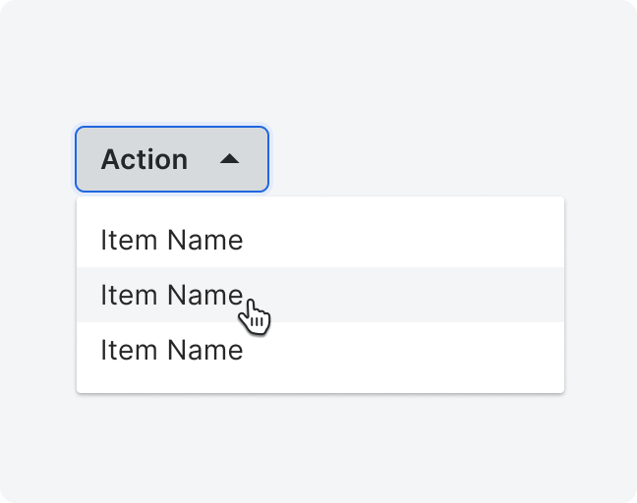Select the menu item under the hand cursor
The width and height of the screenshot is (637, 503).
320,295
